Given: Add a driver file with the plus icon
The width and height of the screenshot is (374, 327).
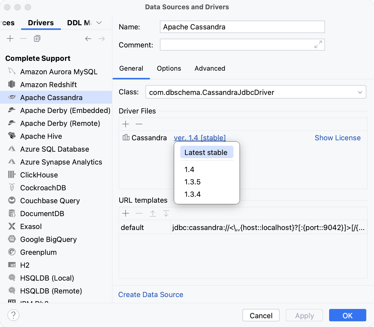Looking at the screenshot, I should 126,124.
